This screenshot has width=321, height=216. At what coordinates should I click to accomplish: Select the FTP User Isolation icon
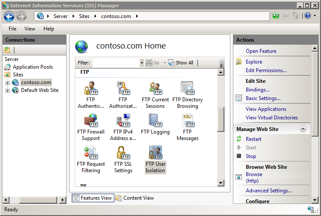156,152
